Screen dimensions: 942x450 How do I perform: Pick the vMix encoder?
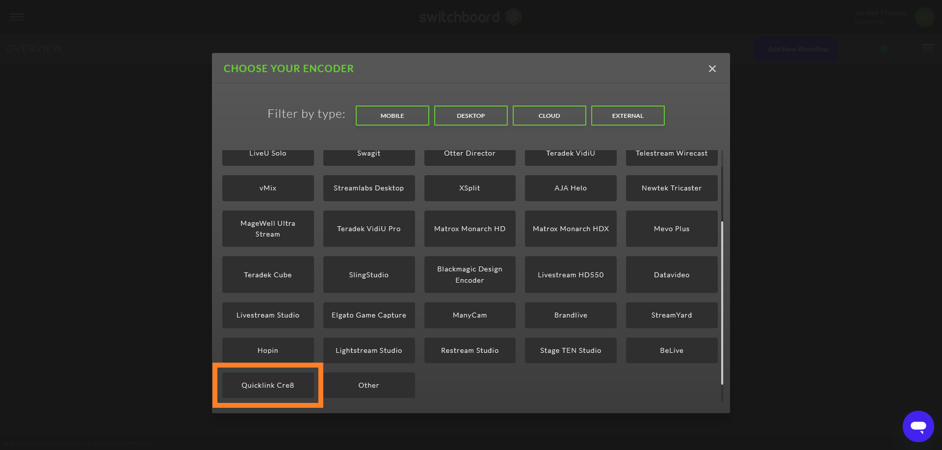[x=268, y=188]
